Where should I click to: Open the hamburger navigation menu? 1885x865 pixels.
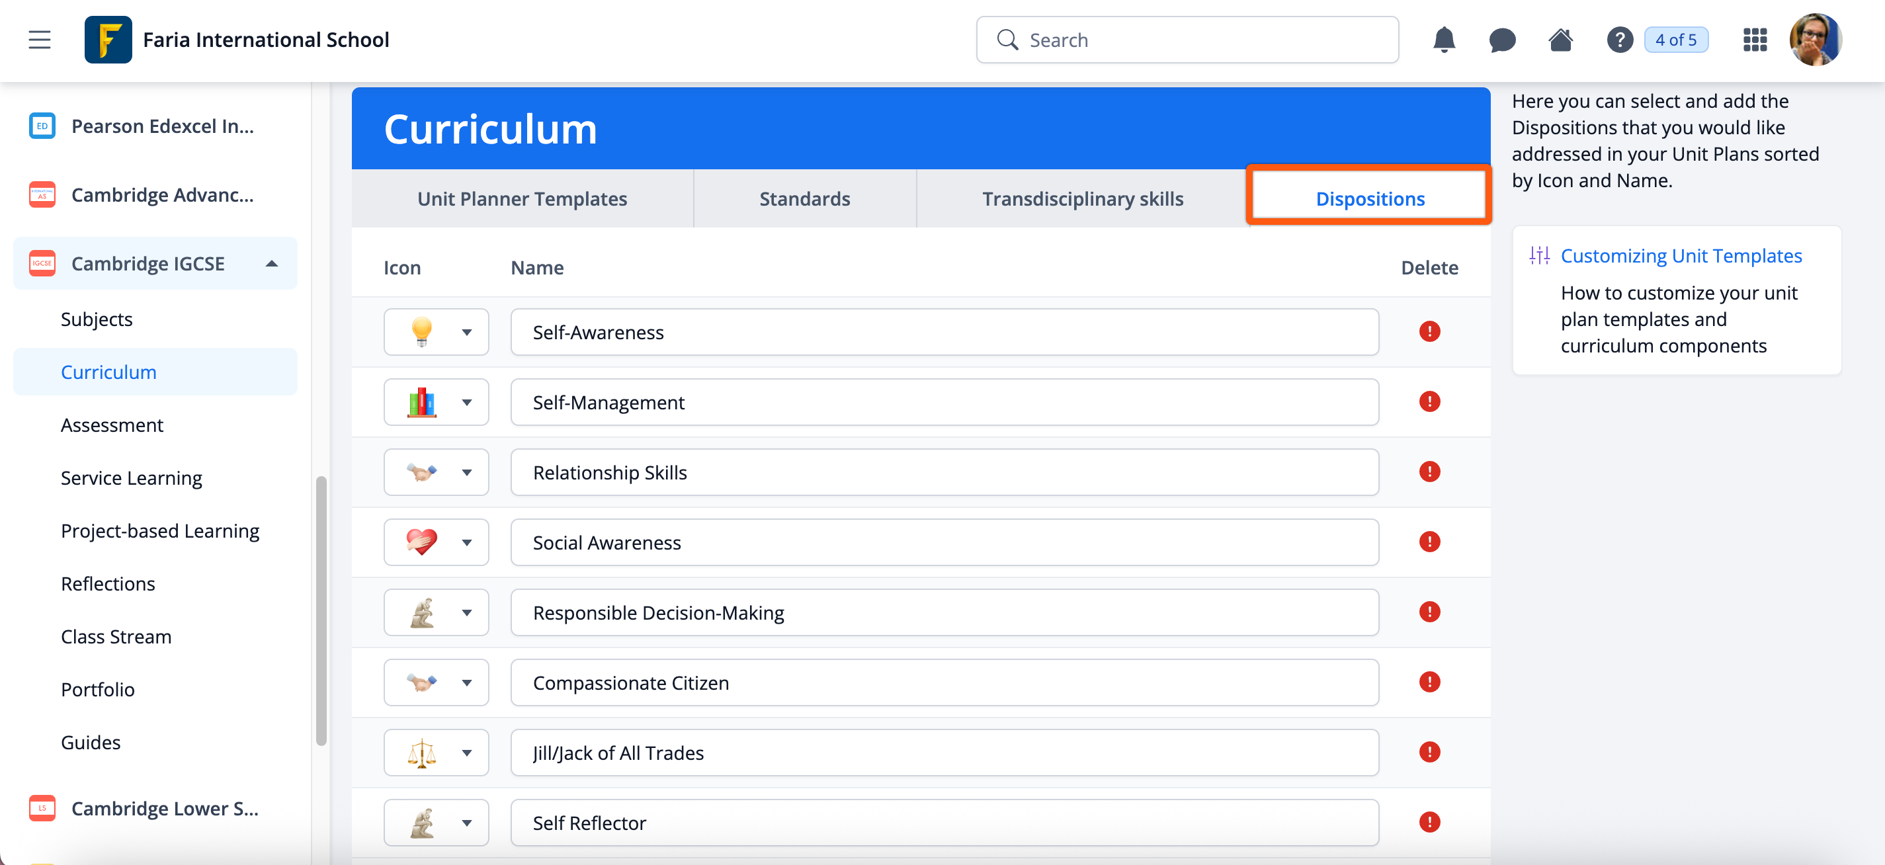[40, 40]
